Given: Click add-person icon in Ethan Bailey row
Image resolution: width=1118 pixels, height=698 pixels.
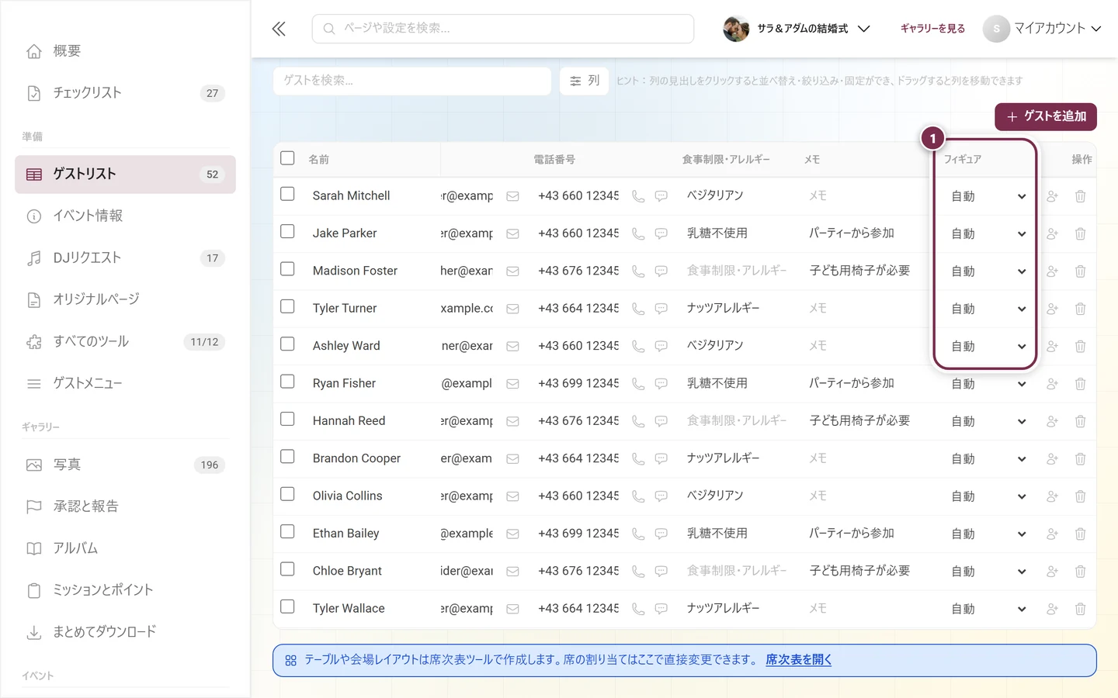Looking at the screenshot, I should pyautogui.click(x=1052, y=534).
